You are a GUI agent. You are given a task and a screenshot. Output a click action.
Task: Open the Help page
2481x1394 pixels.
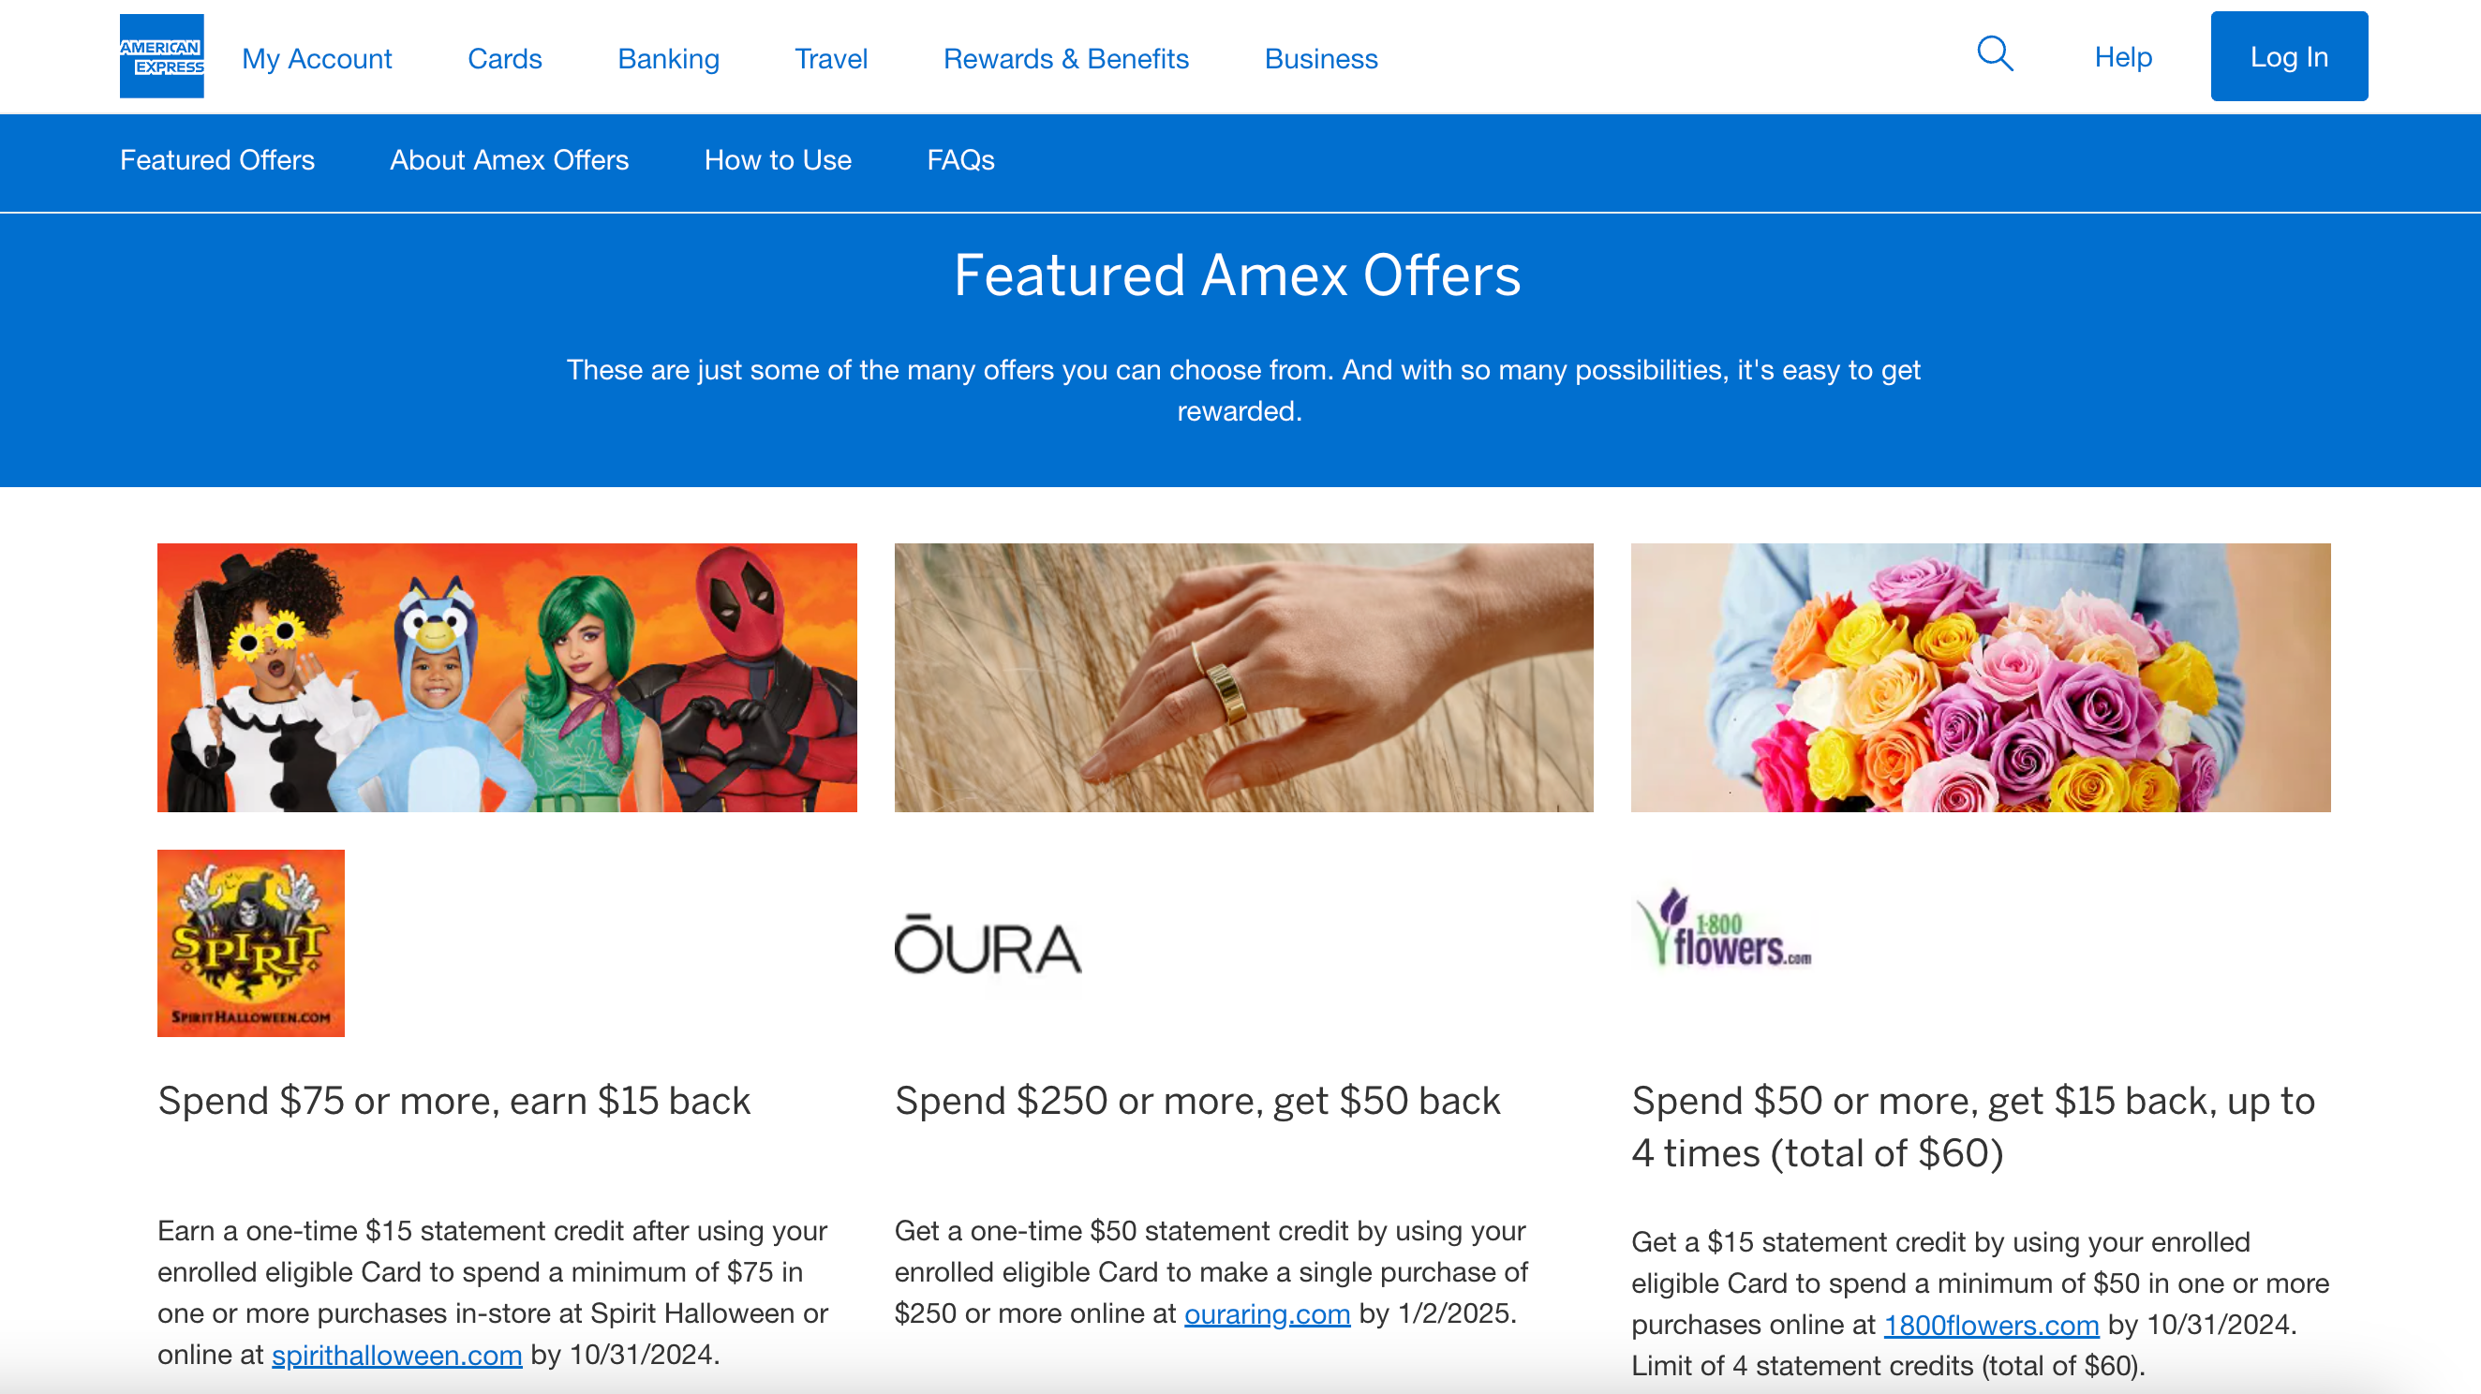[2123, 56]
